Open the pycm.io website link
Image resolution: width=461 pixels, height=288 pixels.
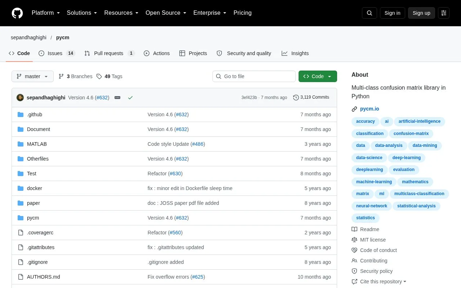(x=370, y=109)
